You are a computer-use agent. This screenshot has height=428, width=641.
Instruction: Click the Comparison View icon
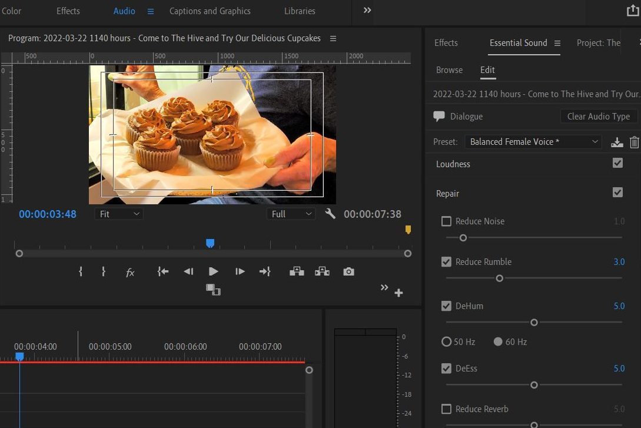(213, 290)
